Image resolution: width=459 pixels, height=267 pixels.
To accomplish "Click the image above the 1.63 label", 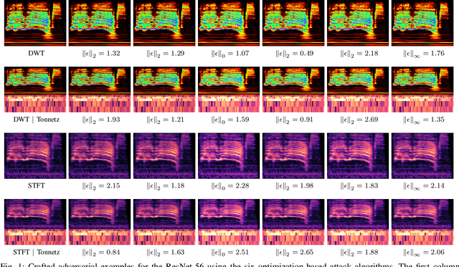I will [x=164, y=222].
